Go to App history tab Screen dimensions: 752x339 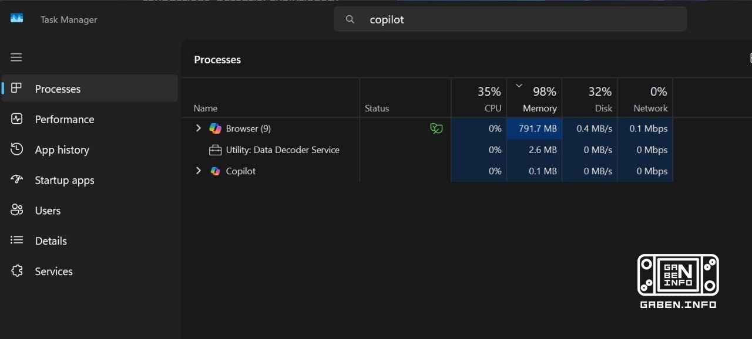(90, 150)
